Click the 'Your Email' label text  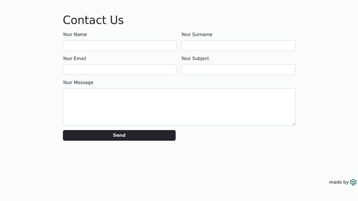pyautogui.click(x=74, y=59)
